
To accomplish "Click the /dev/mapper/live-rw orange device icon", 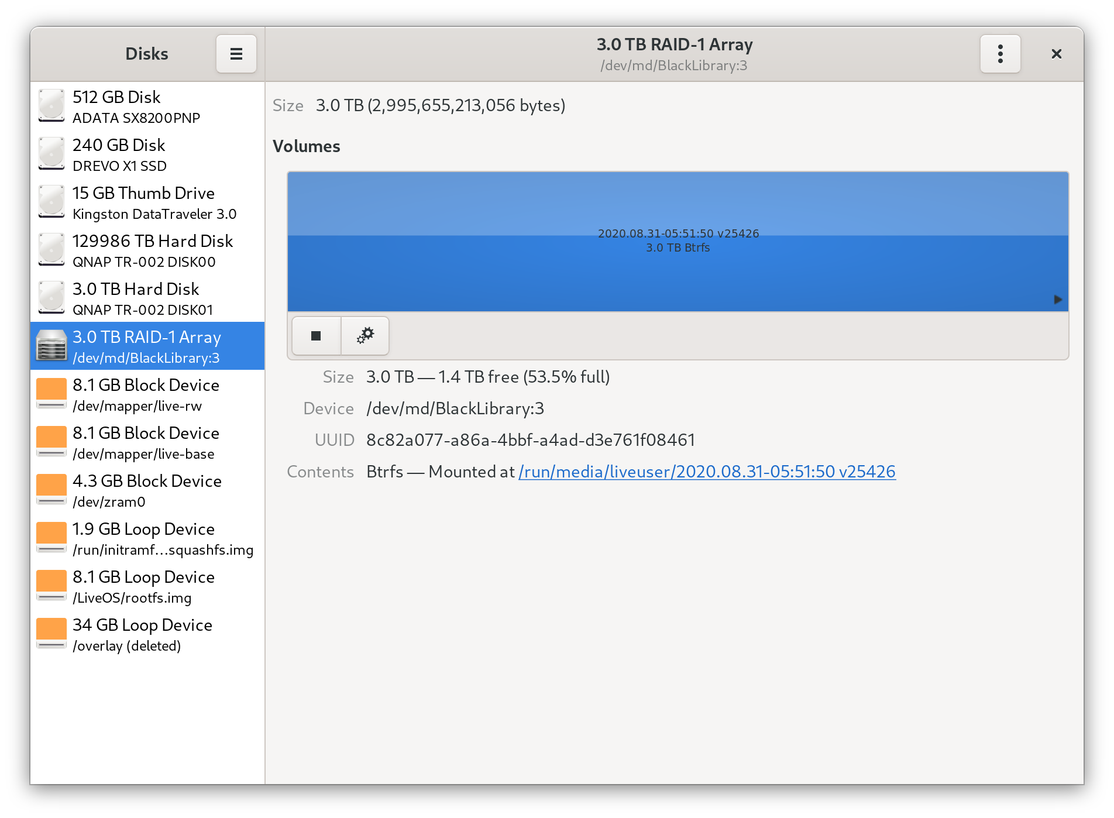I will (x=51, y=394).
